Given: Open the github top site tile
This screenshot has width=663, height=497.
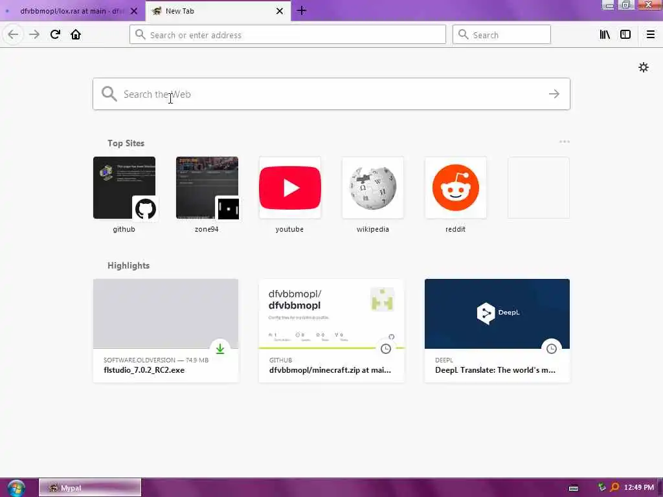Looking at the screenshot, I should (x=124, y=188).
